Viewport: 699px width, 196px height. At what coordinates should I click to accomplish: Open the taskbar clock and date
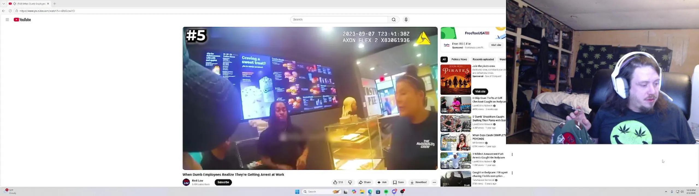click(691, 192)
